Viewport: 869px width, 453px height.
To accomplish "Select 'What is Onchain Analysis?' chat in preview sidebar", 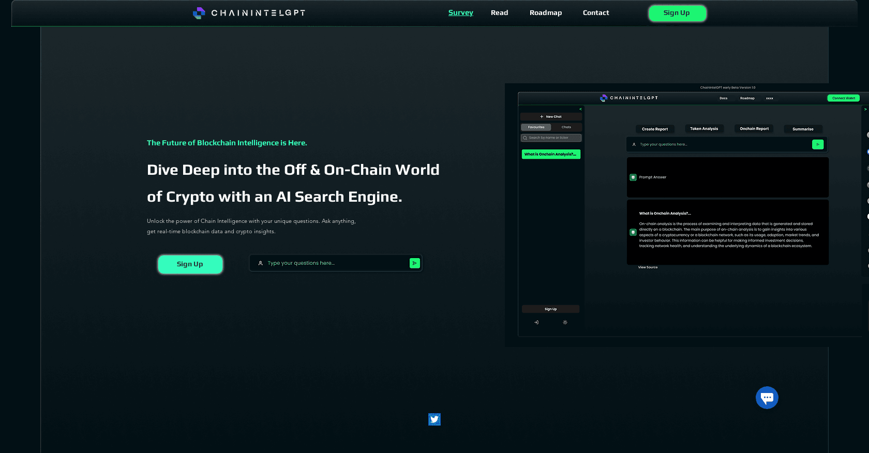I will (551, 154).
